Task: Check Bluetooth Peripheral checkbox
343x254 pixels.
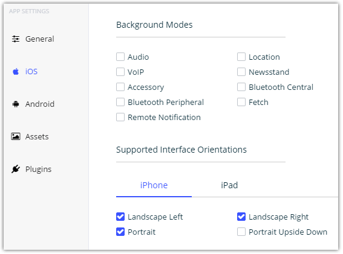Action: tap(120, 102)
